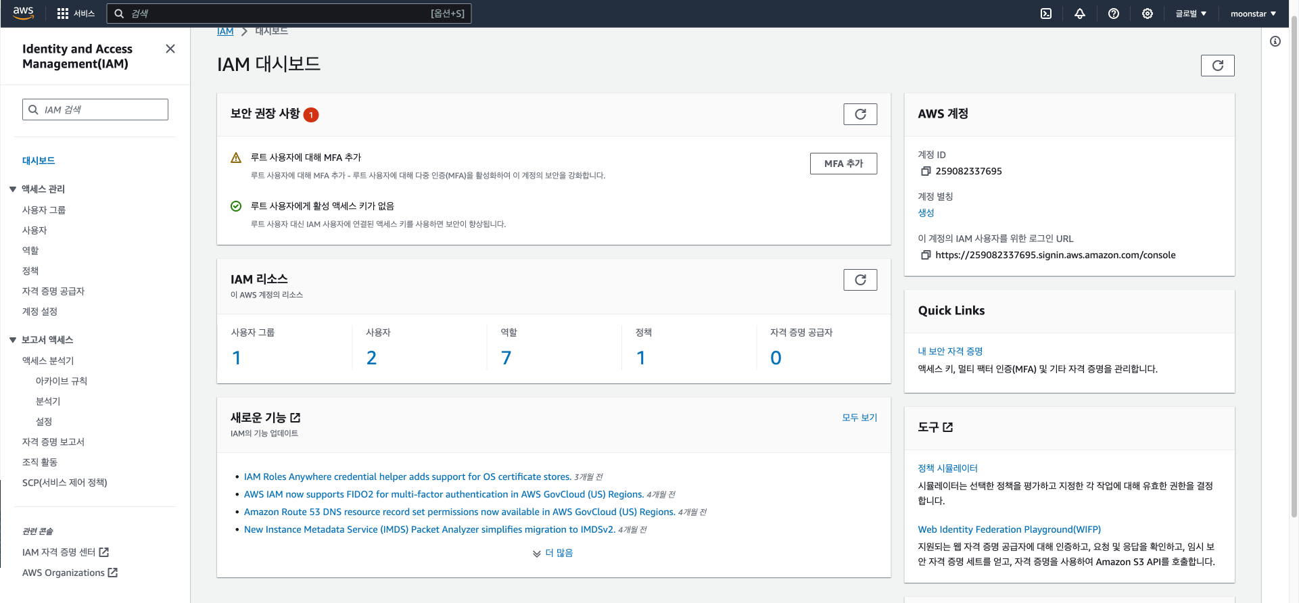Open 자격 증명 공급자 in the sidebar
Image resolution: width=1299 pixels, height=603 pixels.
53,291
